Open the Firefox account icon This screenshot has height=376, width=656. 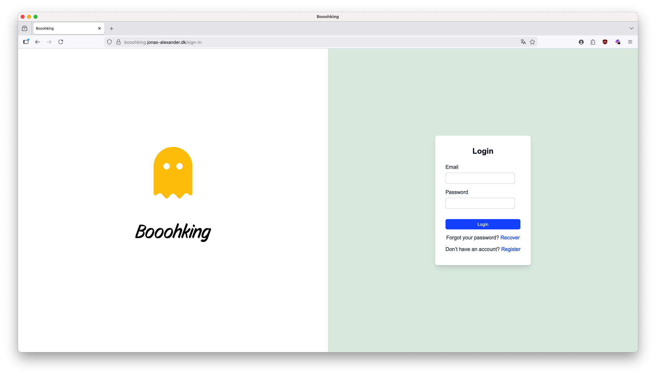coord(581,42)
